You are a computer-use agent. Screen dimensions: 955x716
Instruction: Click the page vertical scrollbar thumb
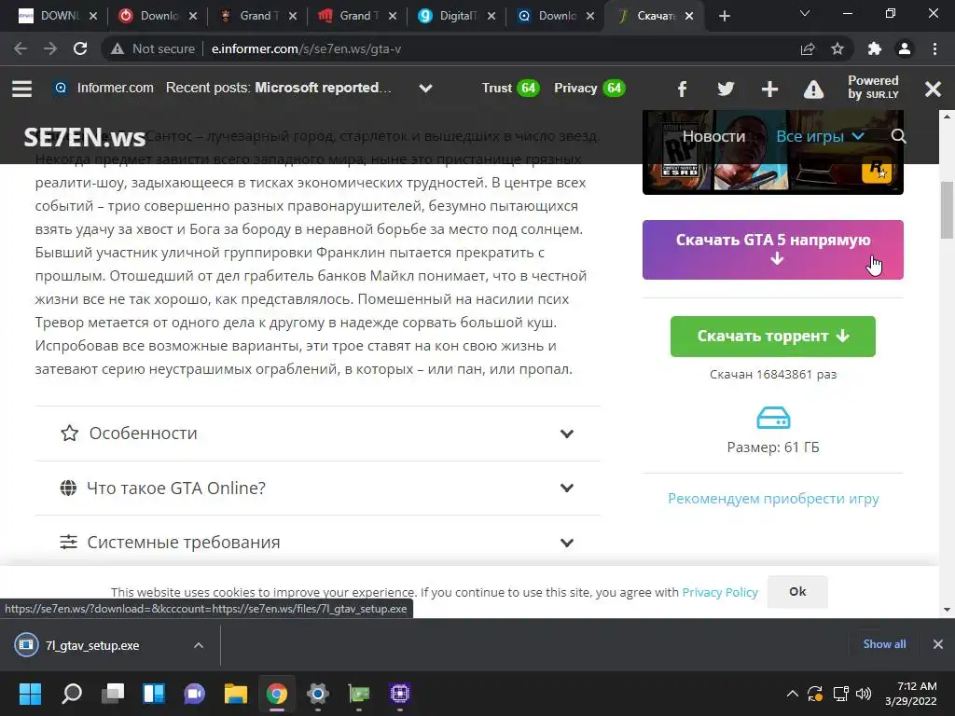coord(947,210)
